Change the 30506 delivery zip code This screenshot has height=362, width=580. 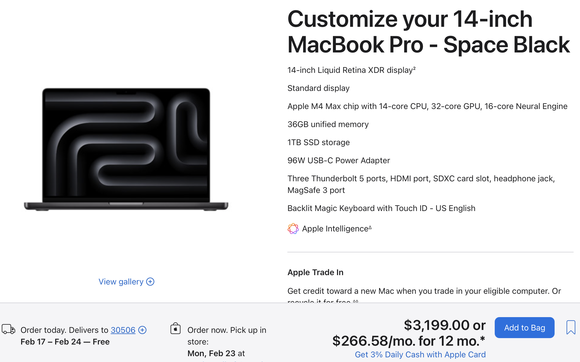[123, 330]
